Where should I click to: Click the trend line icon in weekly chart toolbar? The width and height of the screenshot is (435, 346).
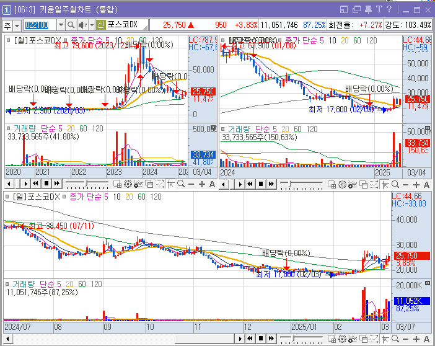374,184
